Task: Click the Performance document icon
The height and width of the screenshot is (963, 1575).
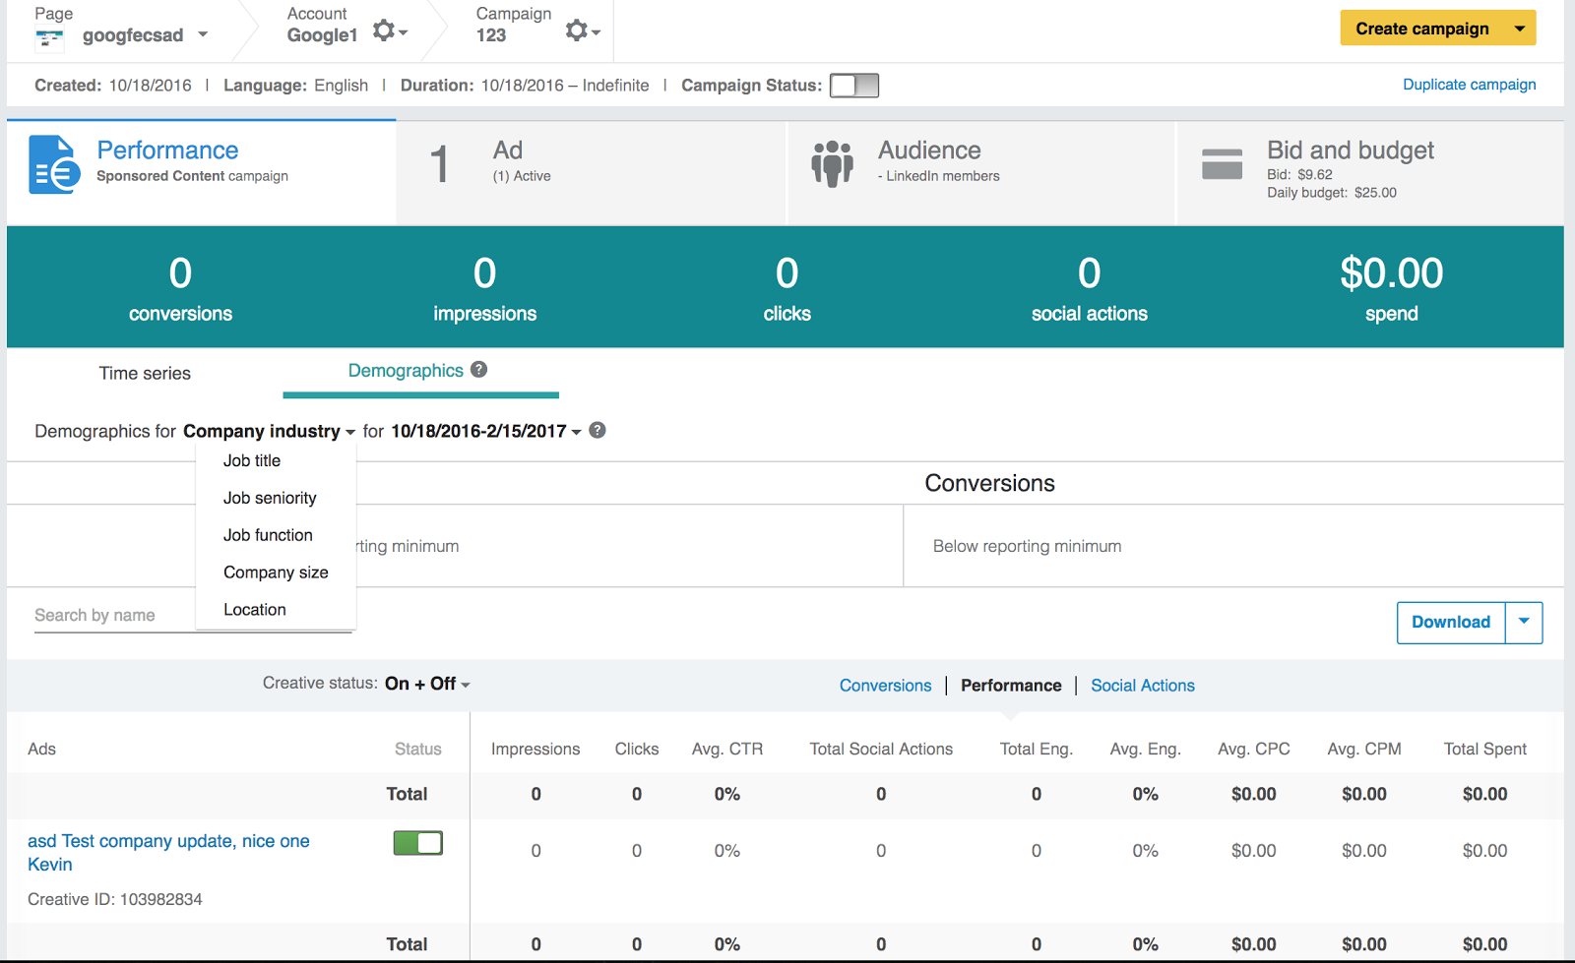Action: [54, 164]
